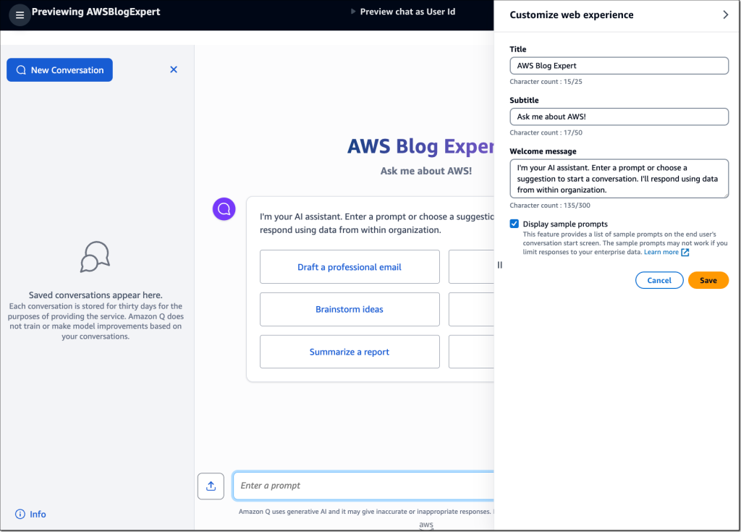The image size is (741, 532).
Task: Save the web experience customization
Action: pyautogui.click(x=708, y=280)
